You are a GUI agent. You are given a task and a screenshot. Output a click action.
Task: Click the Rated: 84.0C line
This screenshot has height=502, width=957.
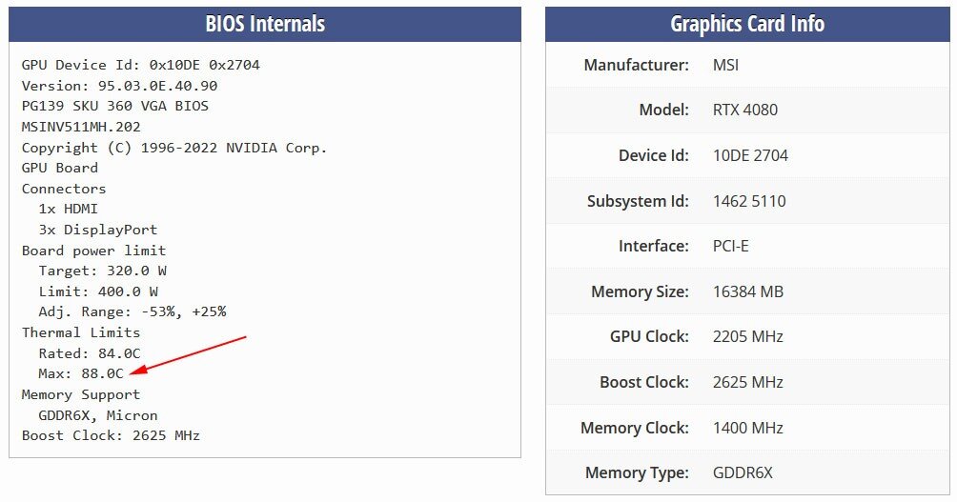pyautogui.click(x=89, y=353)
